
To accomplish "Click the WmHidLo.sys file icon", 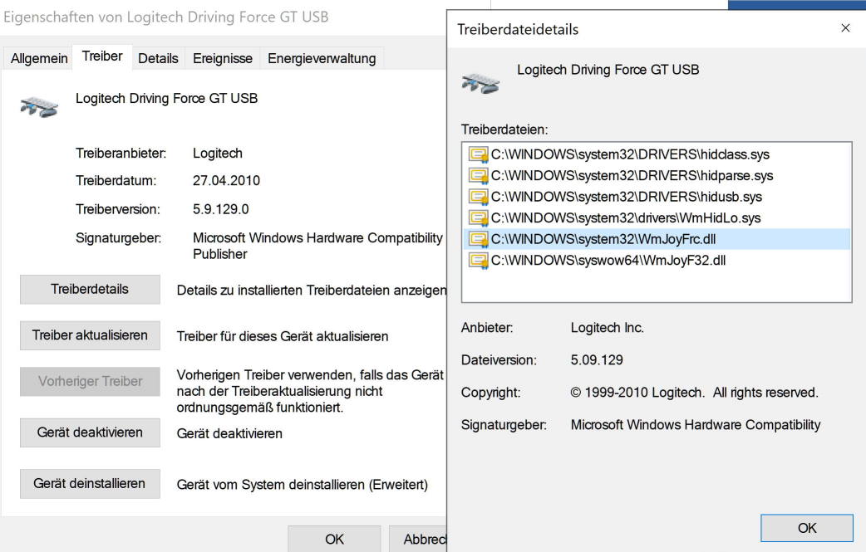I will point(478,217).
